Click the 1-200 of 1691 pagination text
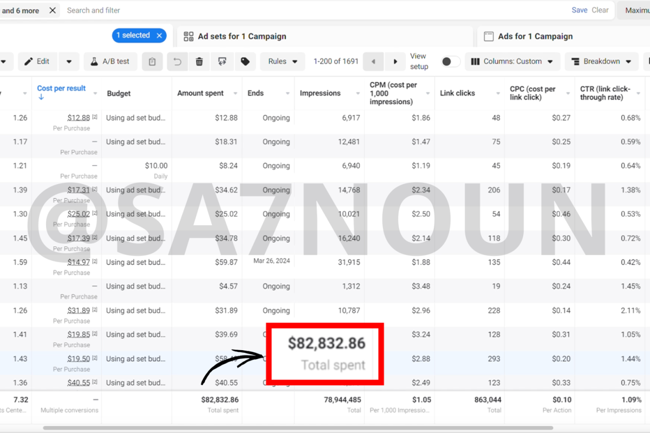Viewport: 650px width, 433px height. (x=336, y=62)
